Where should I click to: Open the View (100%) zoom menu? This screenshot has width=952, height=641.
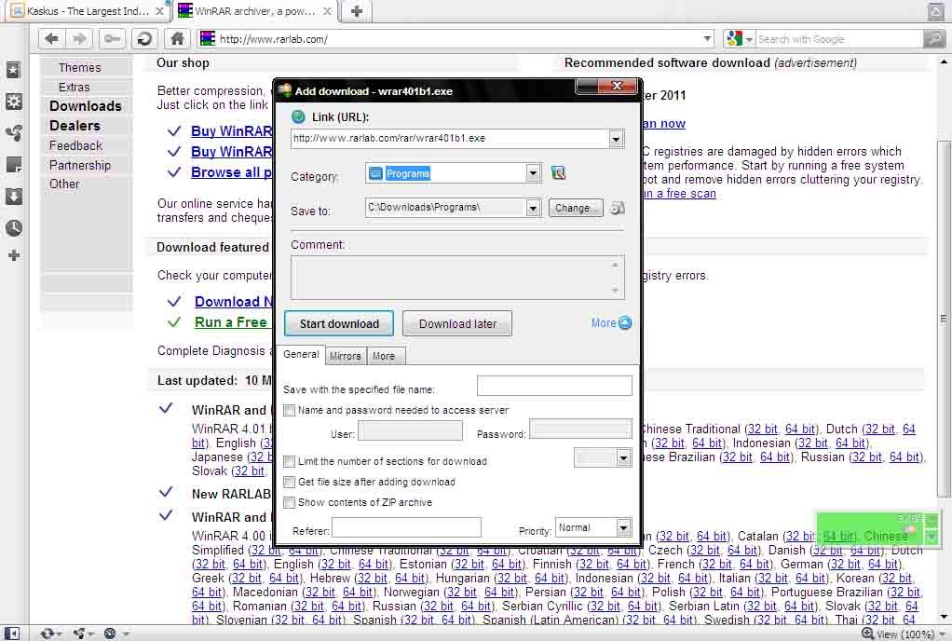[x=904, y=634]
